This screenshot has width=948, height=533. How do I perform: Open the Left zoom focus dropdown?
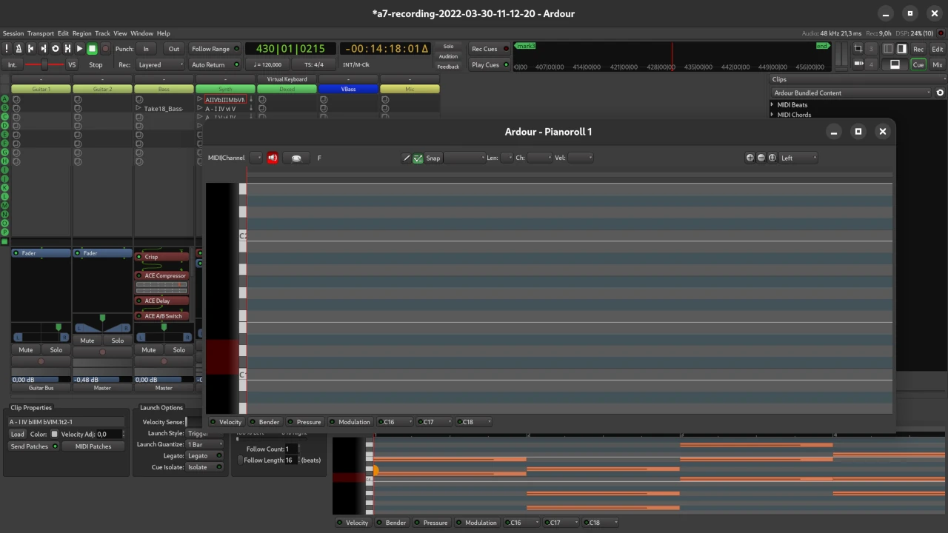[x=798, y=158]
